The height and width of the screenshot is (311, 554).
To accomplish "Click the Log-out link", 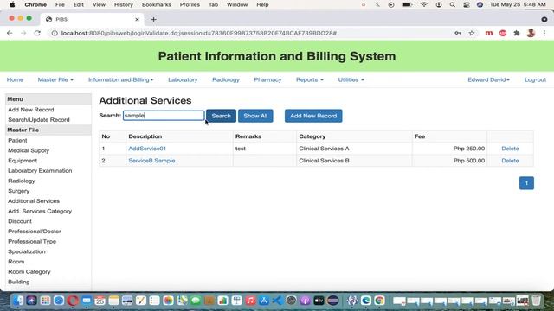I will (x=535, y=79).
